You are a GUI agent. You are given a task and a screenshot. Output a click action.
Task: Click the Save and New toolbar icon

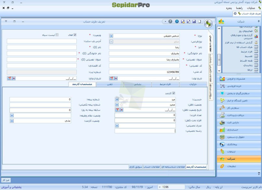coord(188,22)
